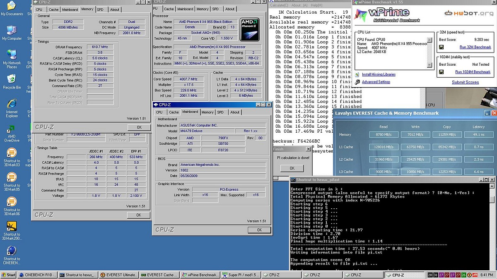Open My Network Places icon
The image size is (497, 279).
click(x=12, y=55)
